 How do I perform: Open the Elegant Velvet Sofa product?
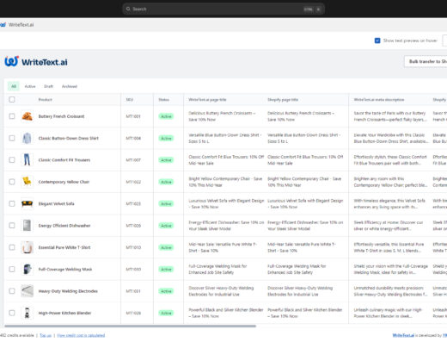(56, 203)
